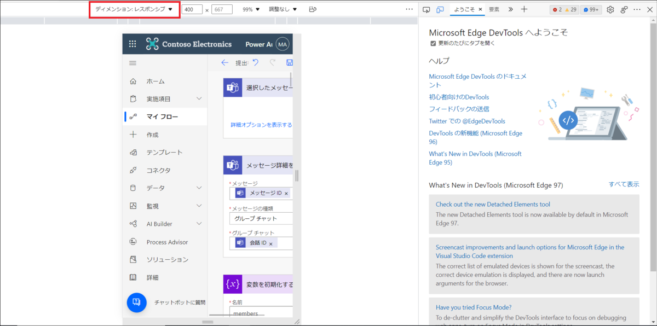Click the chatbot floating button
Screen dimensions: 657x326
point(137,302)
